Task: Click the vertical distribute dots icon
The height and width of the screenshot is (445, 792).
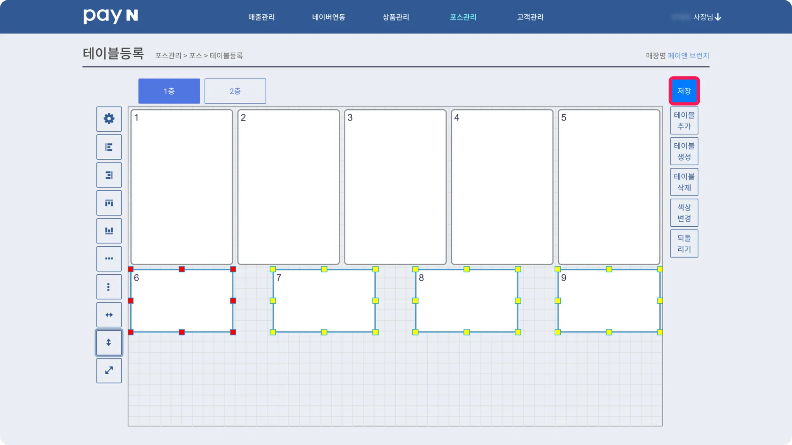Action: point(109,287)
